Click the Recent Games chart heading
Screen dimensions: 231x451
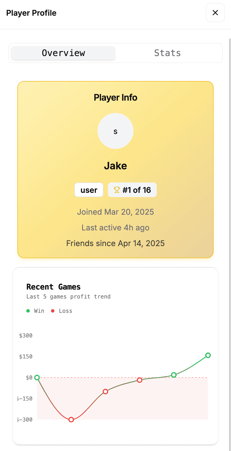(54, 287)
